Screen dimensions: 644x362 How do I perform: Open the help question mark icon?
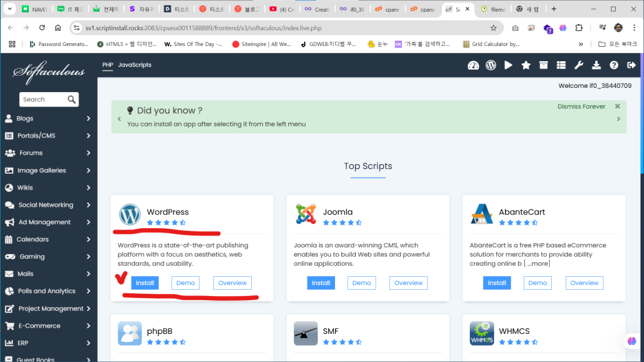(614, 65)
